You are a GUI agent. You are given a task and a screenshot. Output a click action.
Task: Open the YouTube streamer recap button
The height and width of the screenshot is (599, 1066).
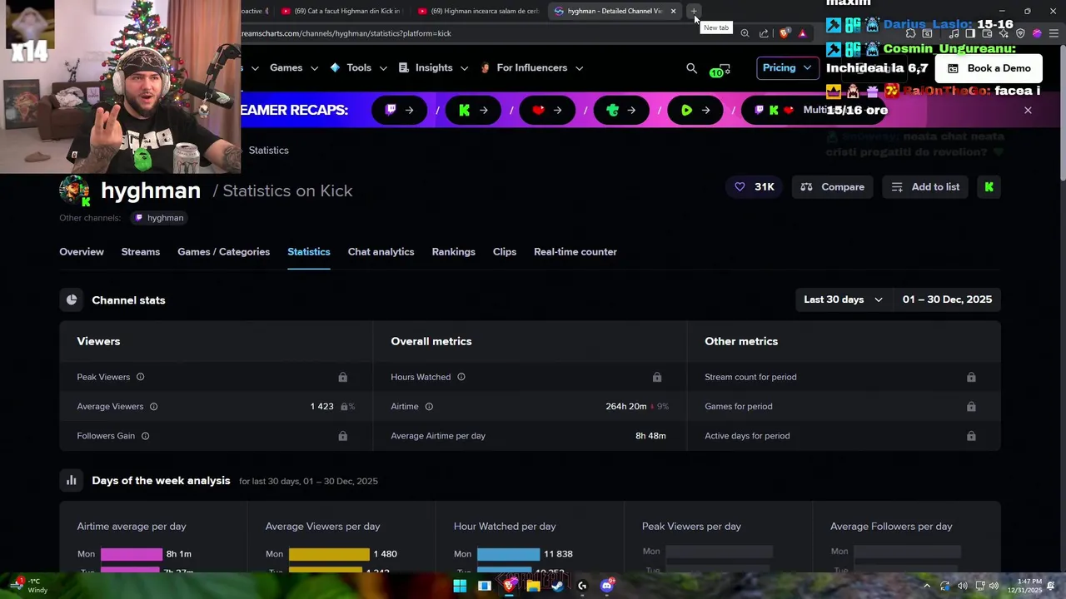pyautogui.click(x=547, y=110)
